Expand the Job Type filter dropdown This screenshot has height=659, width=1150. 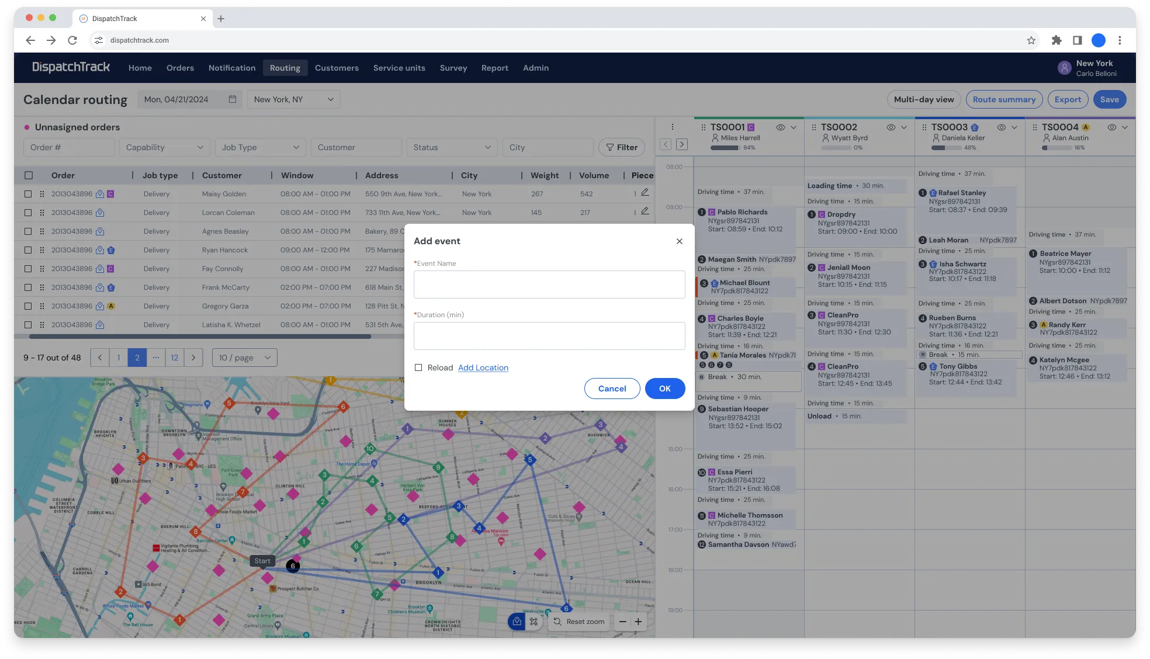pyautogui.click(x=260, y=147)
